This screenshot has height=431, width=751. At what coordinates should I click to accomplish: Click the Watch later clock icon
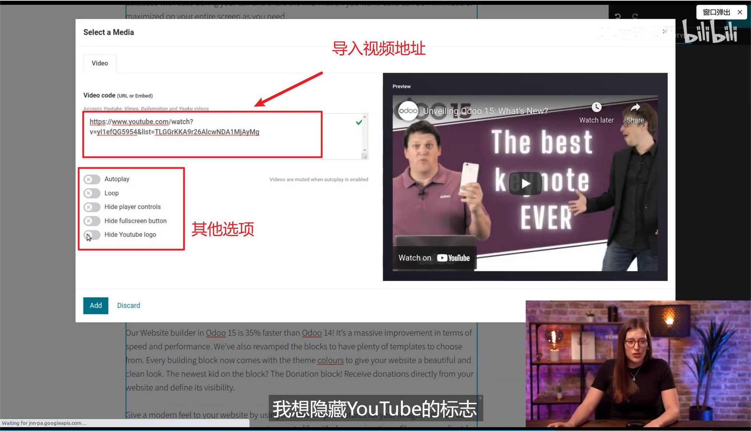(x=596, y=107)
